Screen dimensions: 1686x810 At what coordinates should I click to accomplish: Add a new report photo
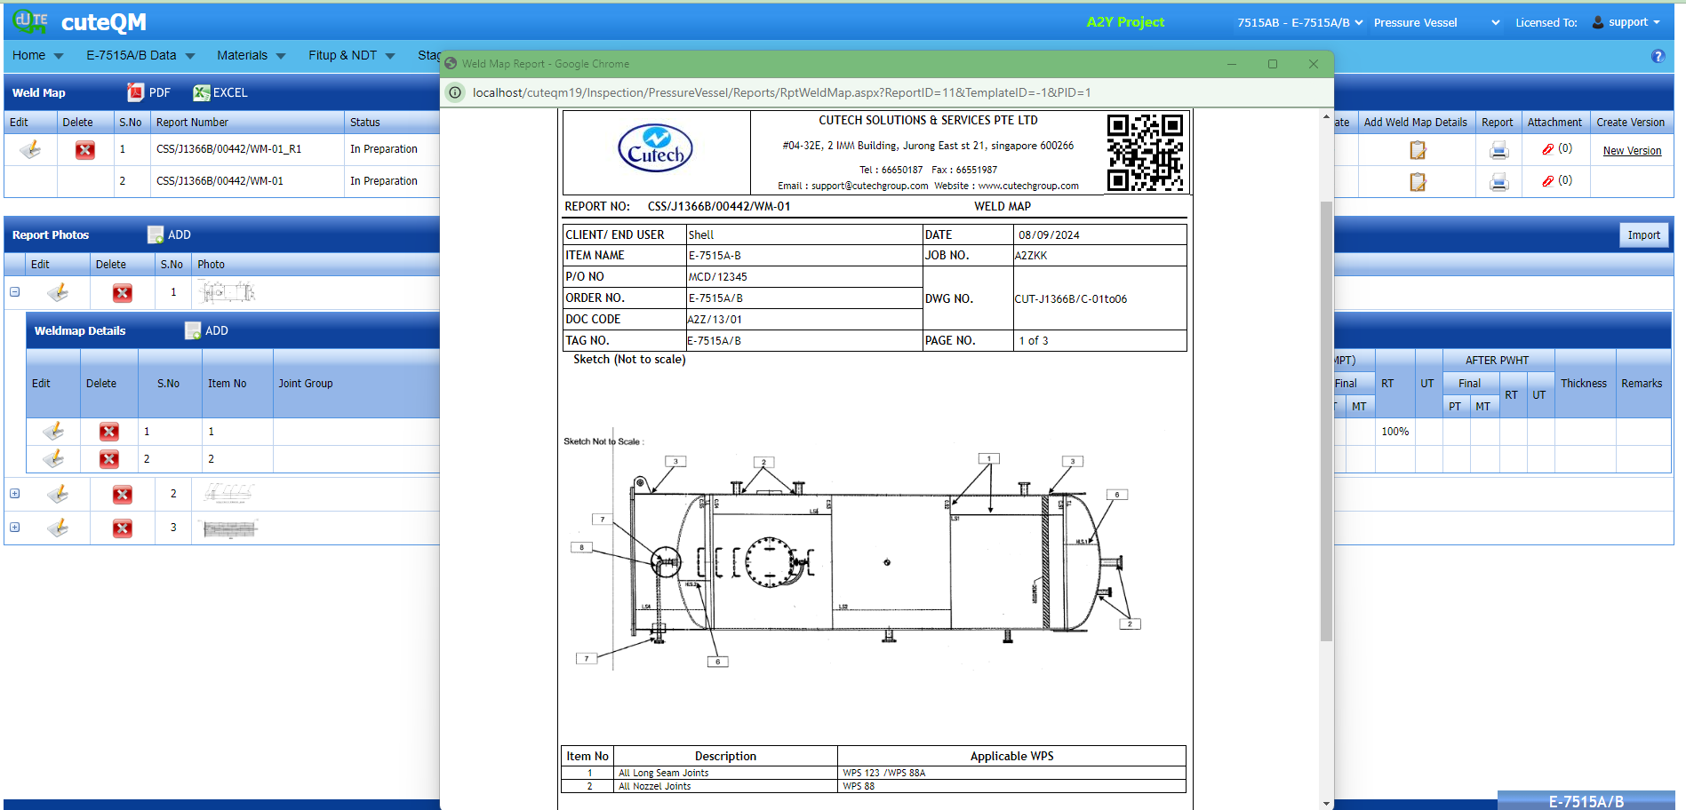pyautogui.click(x=169, y=234)
